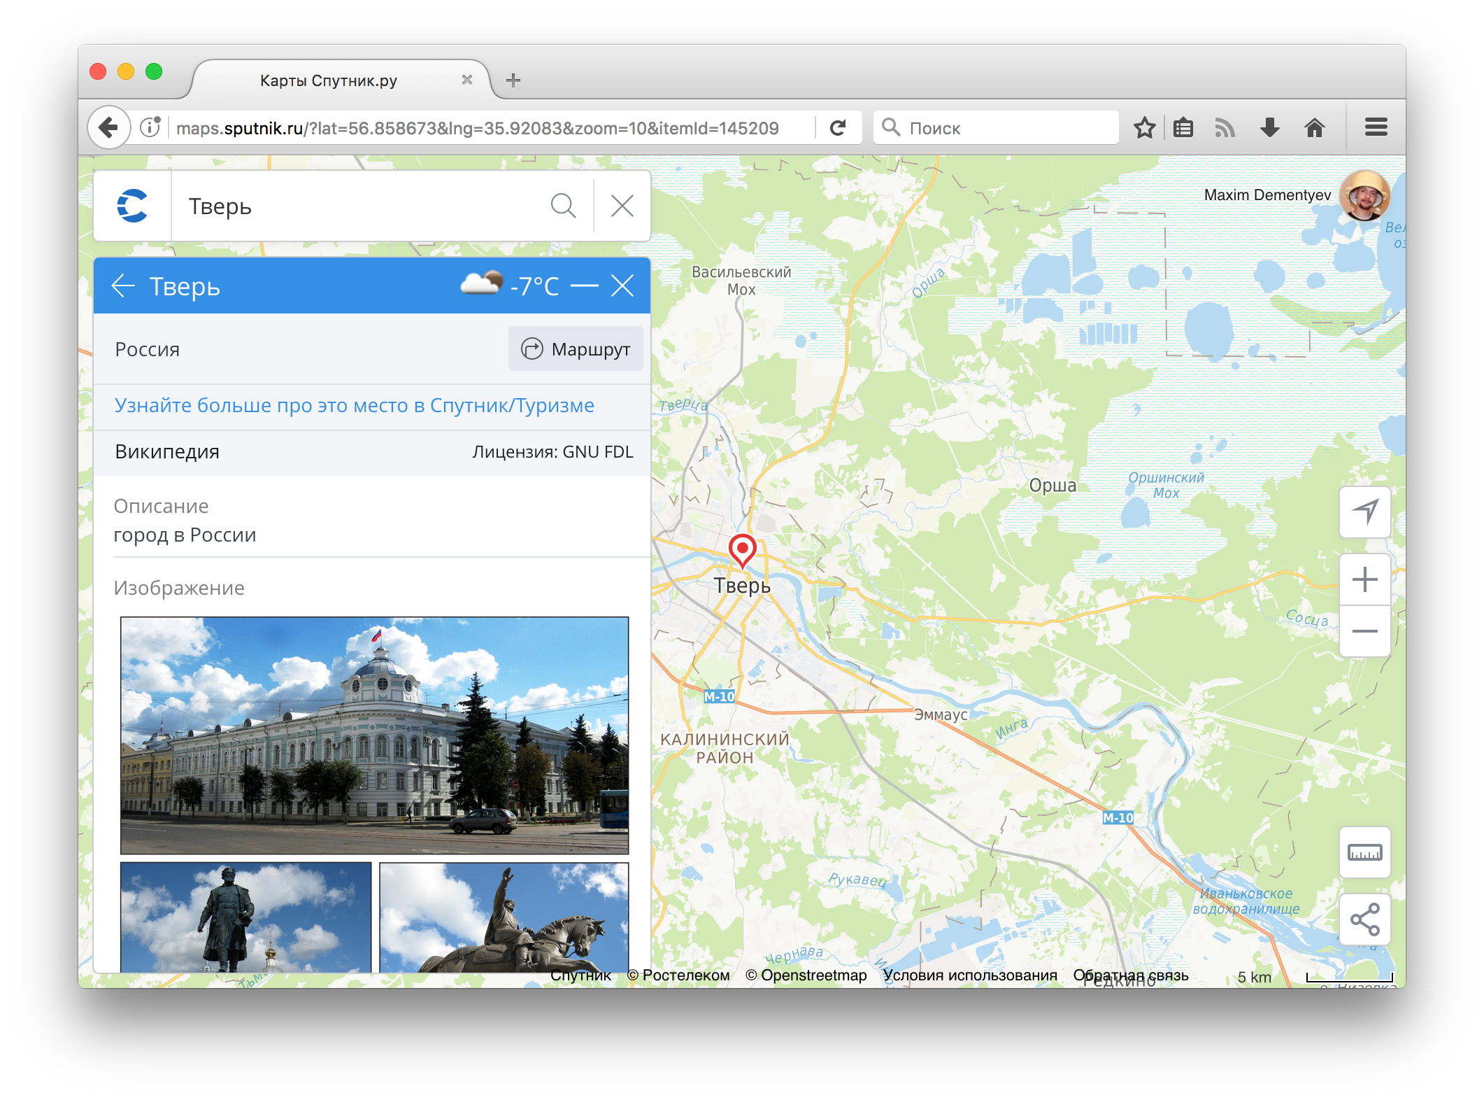Open the bookmarks list icon
Image resolution: width=1484 pixels, height=1100 pixels.
(x=1183, y=127)
